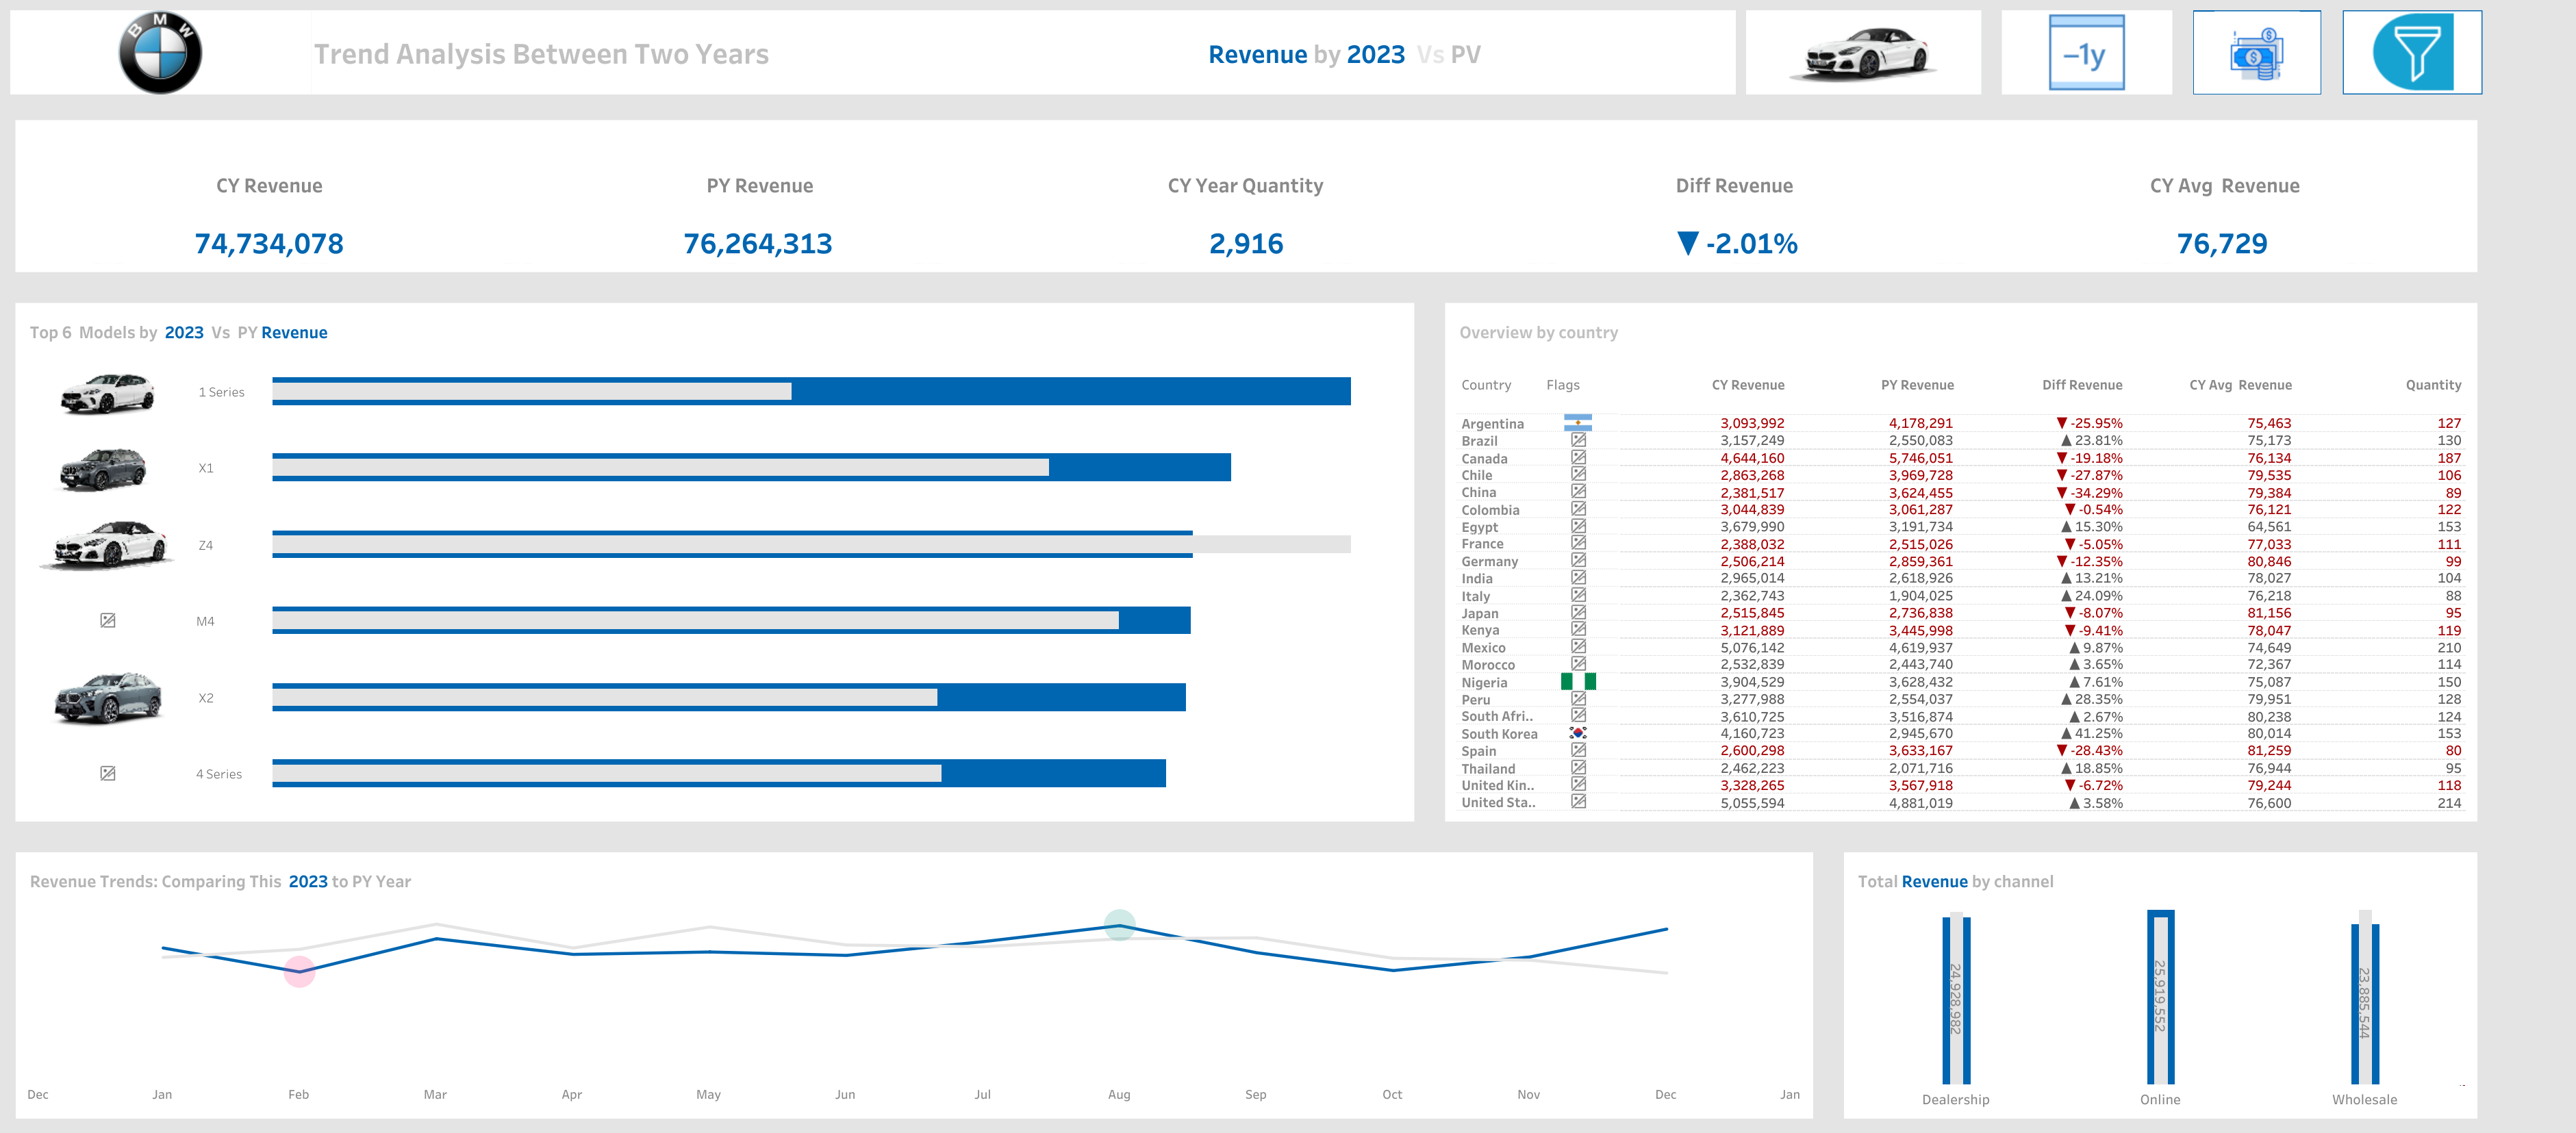Click the pink February low point marker
This screenshot has height=1133, width=2576.
coord(299,971)
